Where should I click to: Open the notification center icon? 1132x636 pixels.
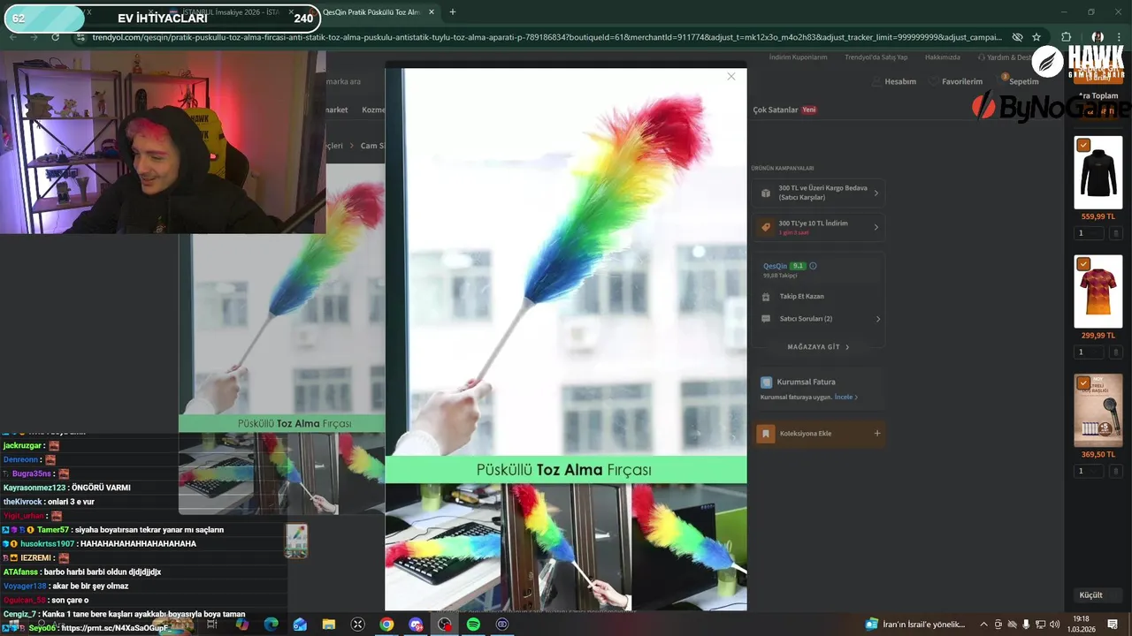pos(1112,625)
